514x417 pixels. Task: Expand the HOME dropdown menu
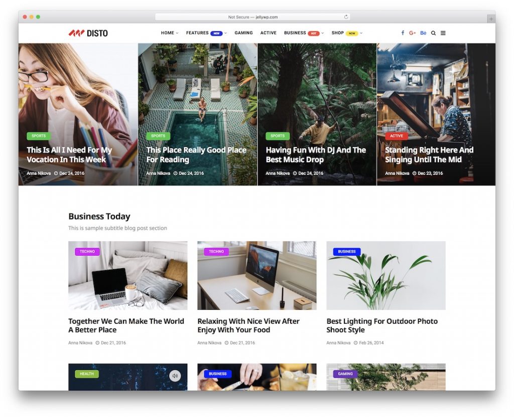click(169, 33)
